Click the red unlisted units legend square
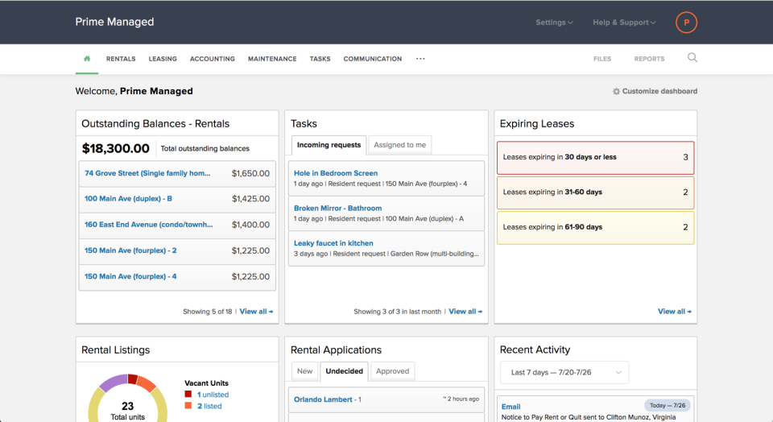 click(x=188, y=394)
